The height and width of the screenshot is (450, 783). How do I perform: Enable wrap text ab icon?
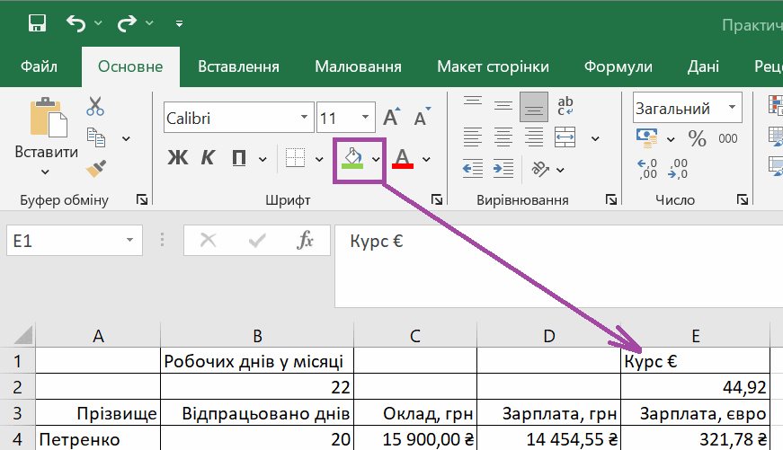(x=565, y=106)
